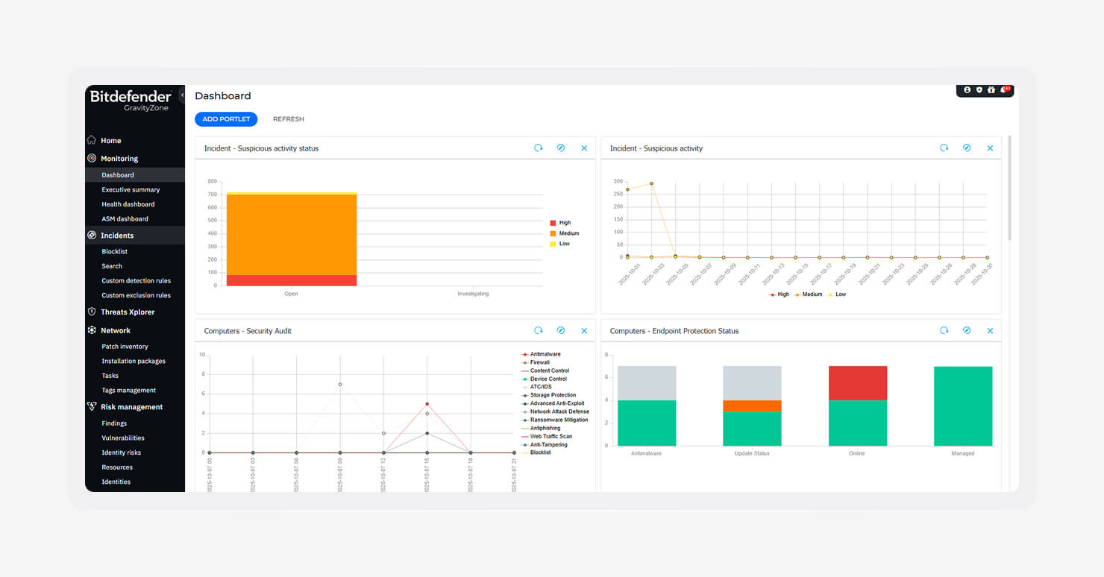1104x577 pixels.
Task: Open Installation packages page
Action: tap(135, 361)
